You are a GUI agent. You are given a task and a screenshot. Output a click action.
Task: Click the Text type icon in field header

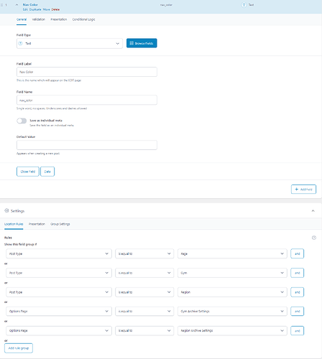point(244,5)
